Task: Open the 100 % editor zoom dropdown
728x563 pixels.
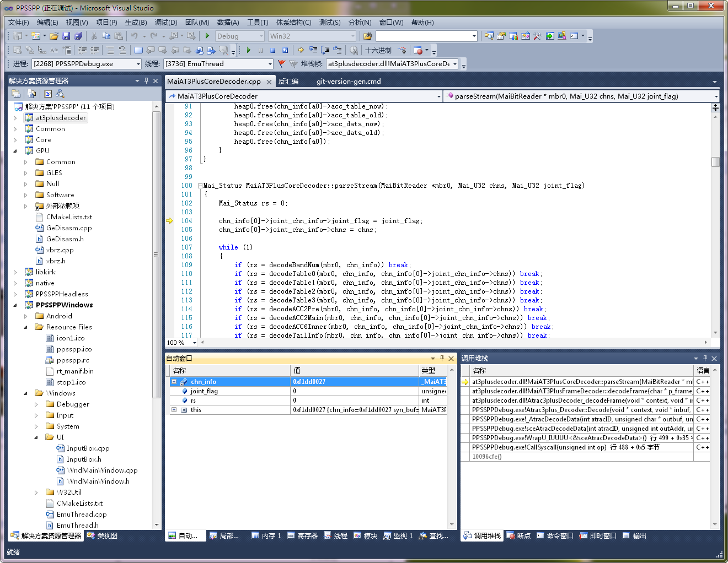Action: tap(194, 343)
